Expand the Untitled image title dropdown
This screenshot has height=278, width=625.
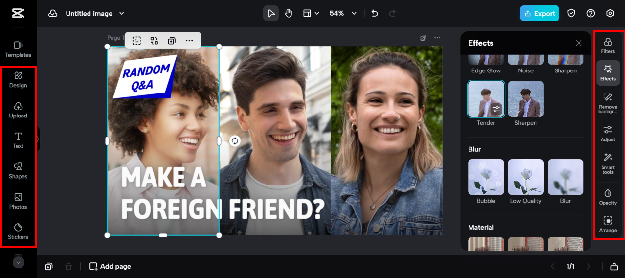[122, 14]
